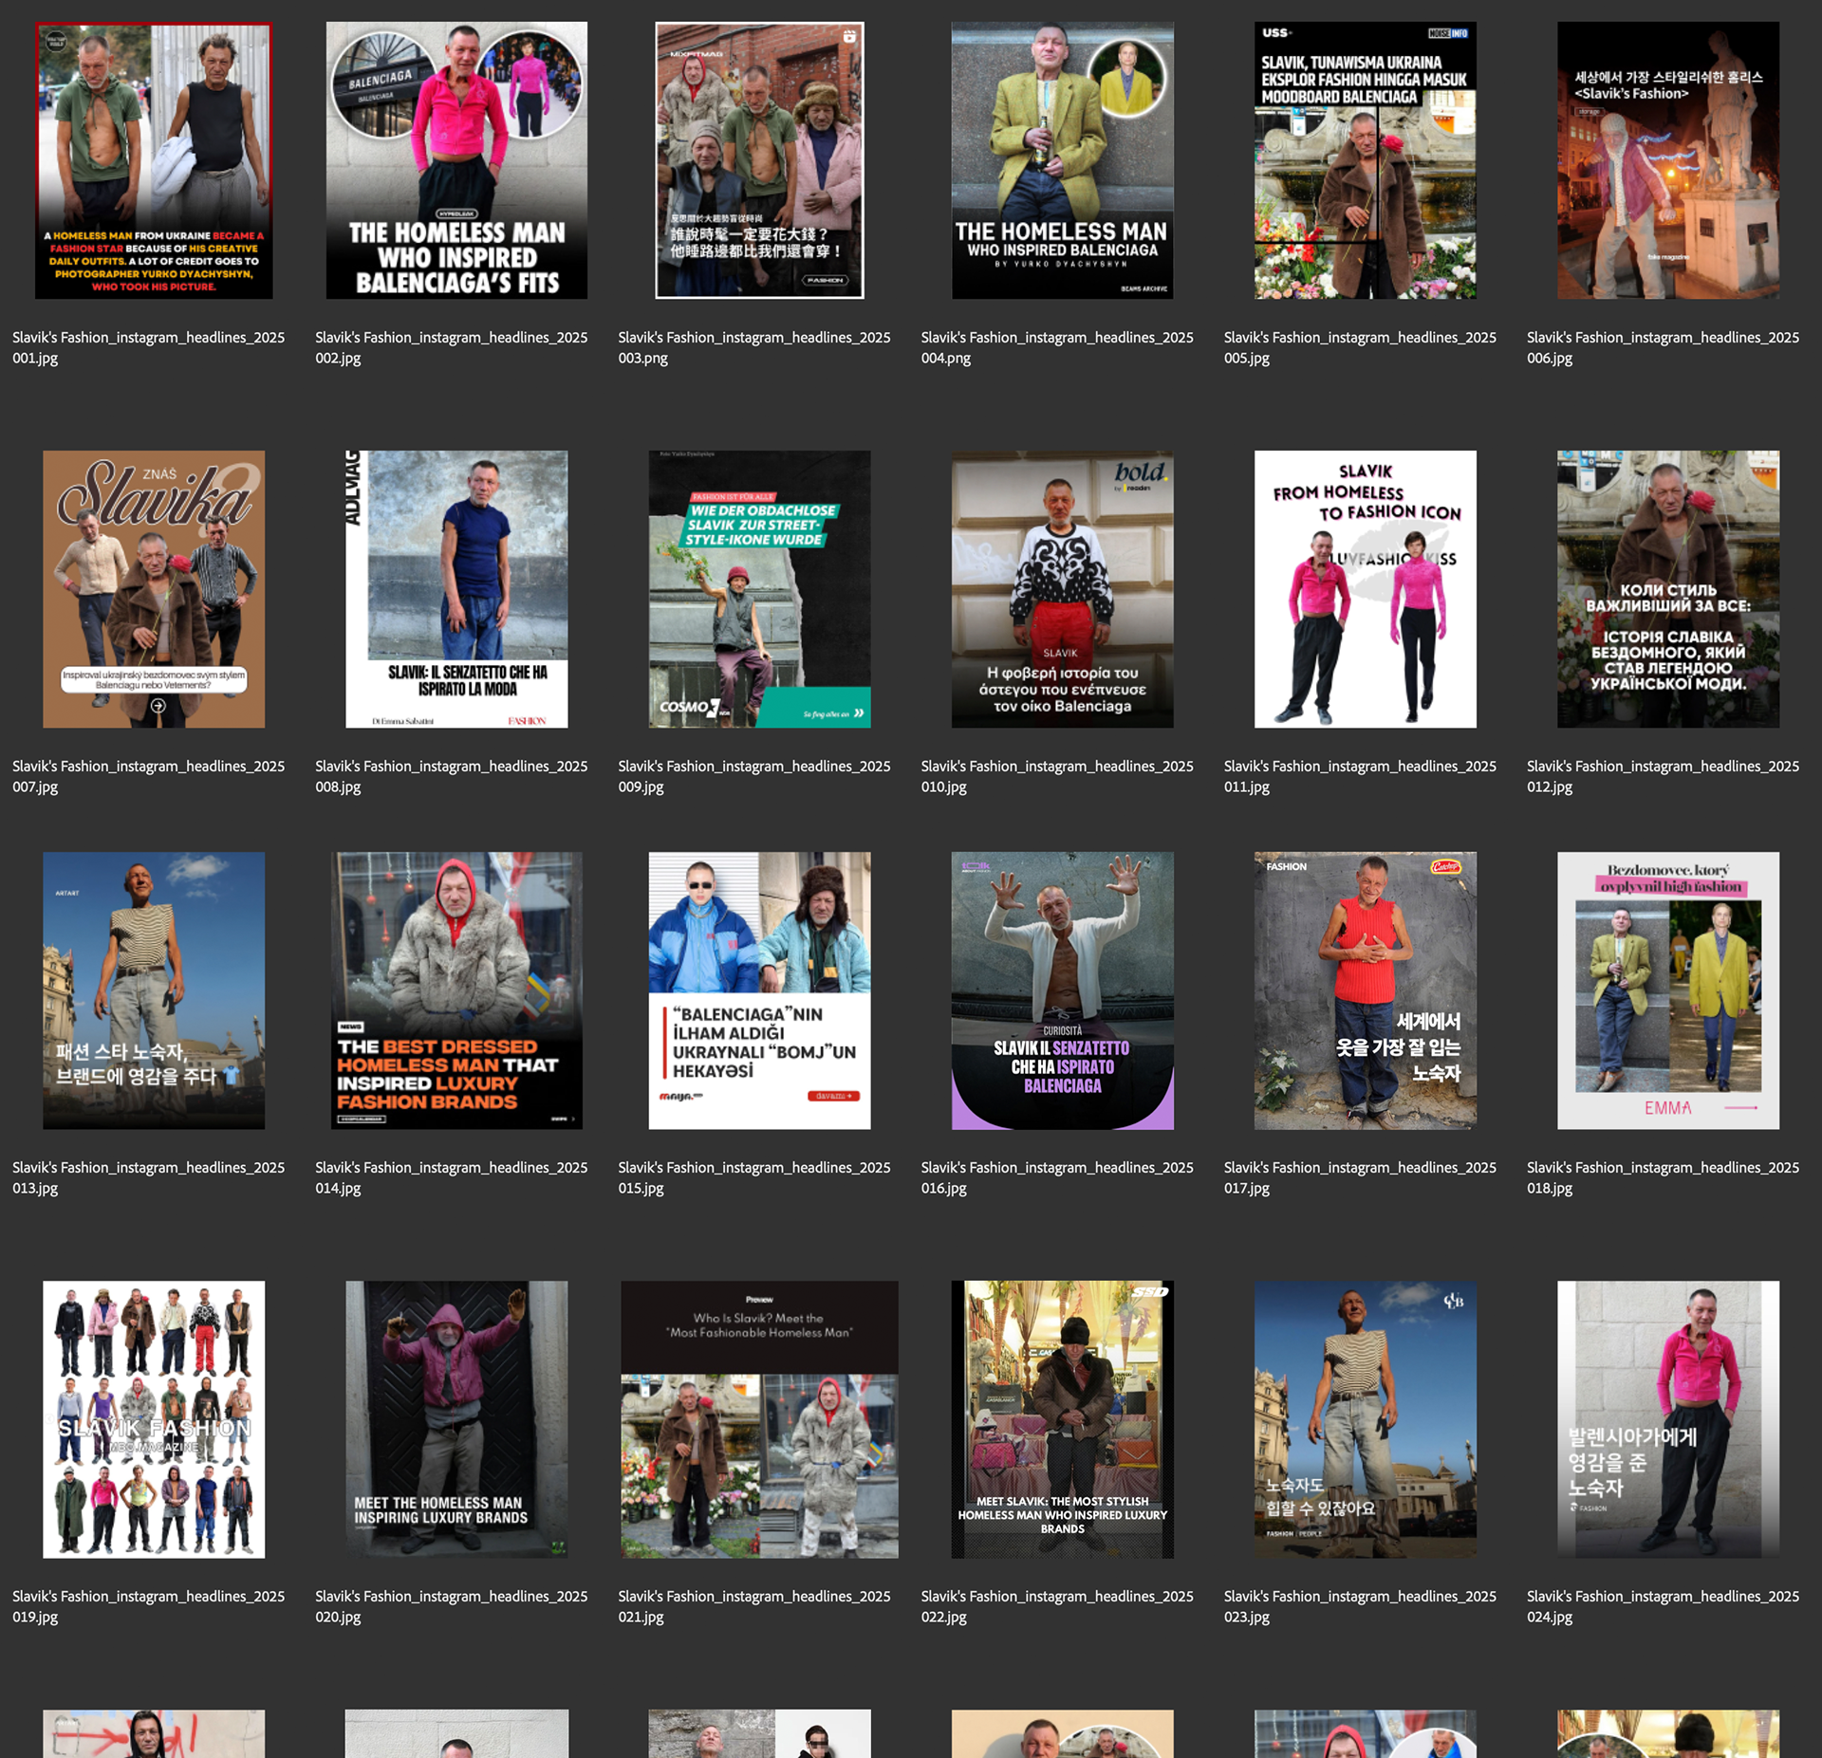This screenshot has height=1758, width=1822.
Task: Select thumbnail of file 001.jpg
Action: 154,160
